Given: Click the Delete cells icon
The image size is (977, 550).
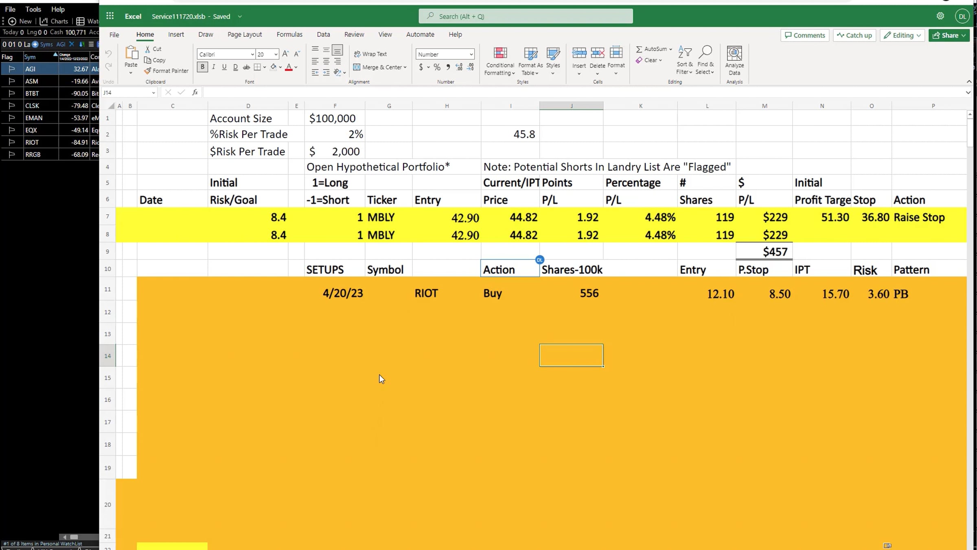Looking at the screenshot, I should pyautogui.click(x=597, y=53).
